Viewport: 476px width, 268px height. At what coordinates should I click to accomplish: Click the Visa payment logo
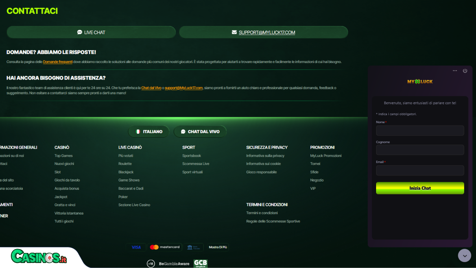click(x=136, y=247)
